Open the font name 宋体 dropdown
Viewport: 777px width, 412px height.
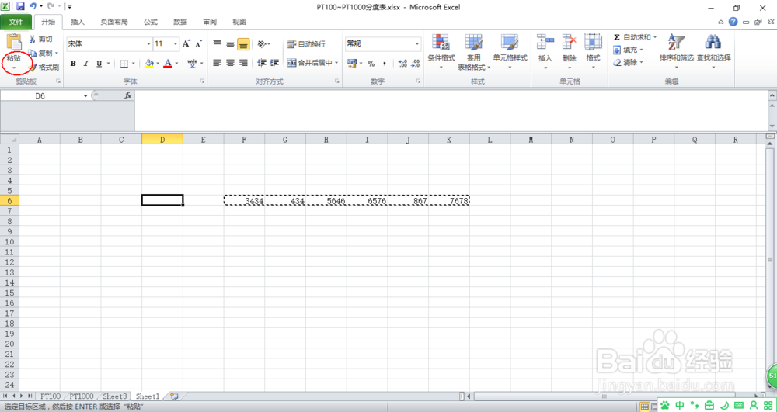(148, 44)
